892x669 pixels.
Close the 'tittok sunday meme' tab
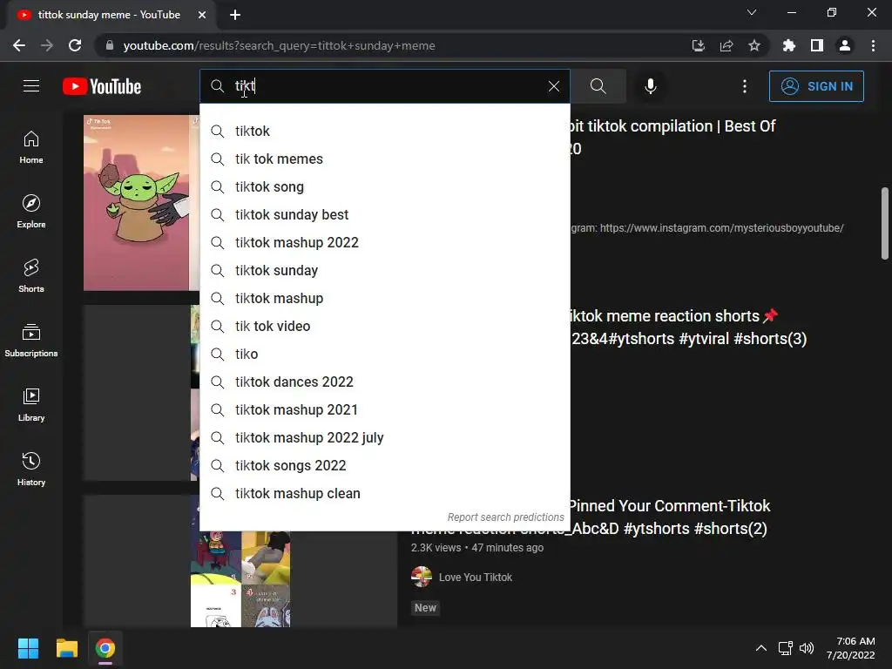pos(202,15)
